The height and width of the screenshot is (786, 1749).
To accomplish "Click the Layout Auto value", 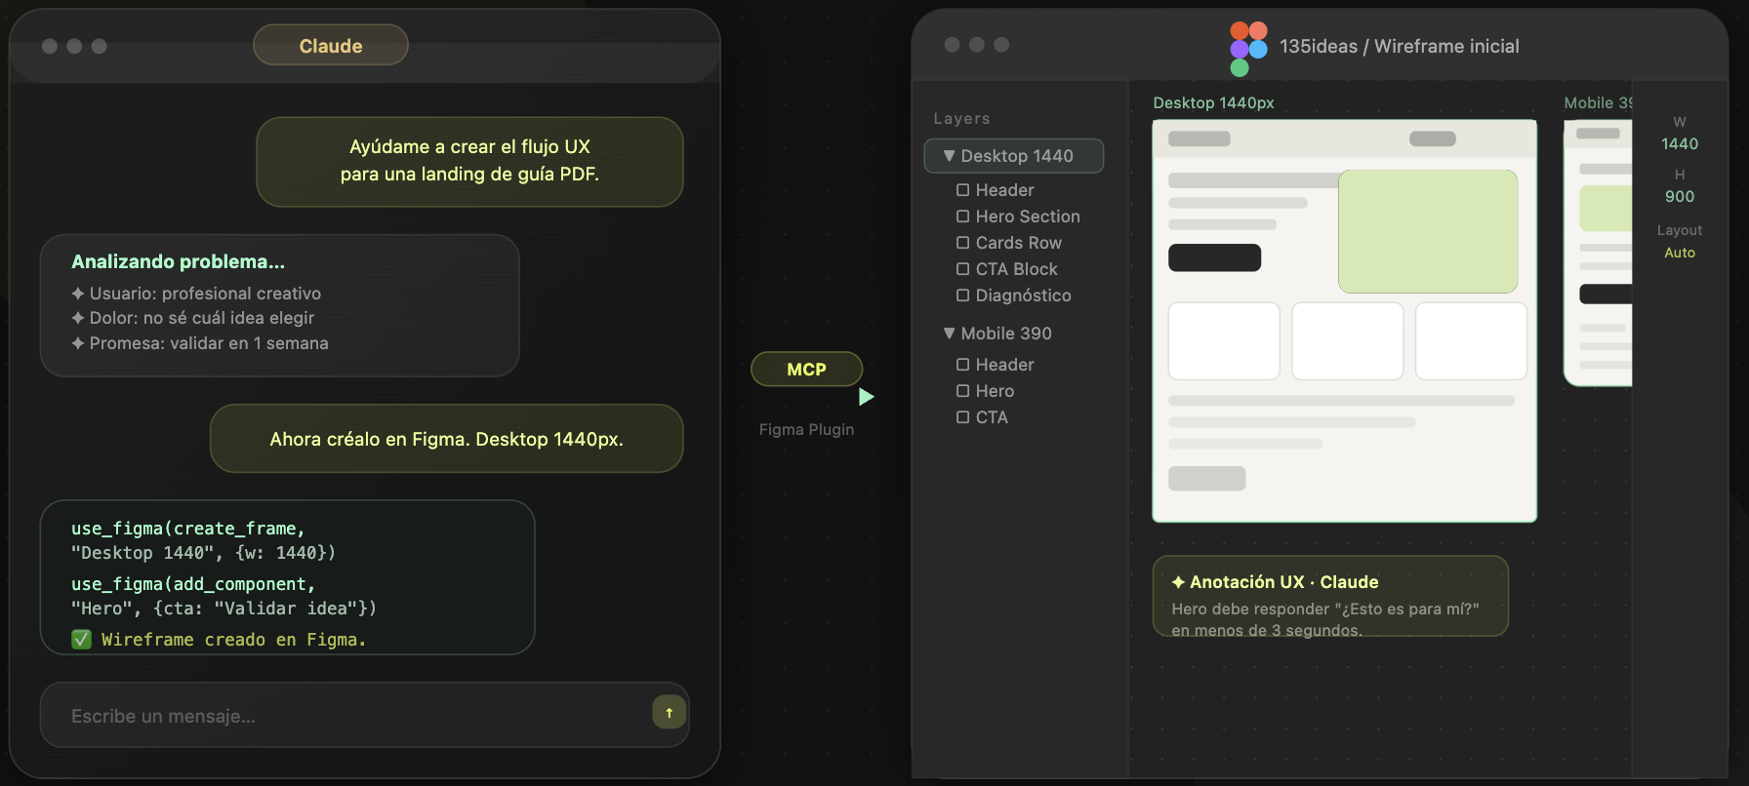I will pyautogui.click(x=1680, y=253).
